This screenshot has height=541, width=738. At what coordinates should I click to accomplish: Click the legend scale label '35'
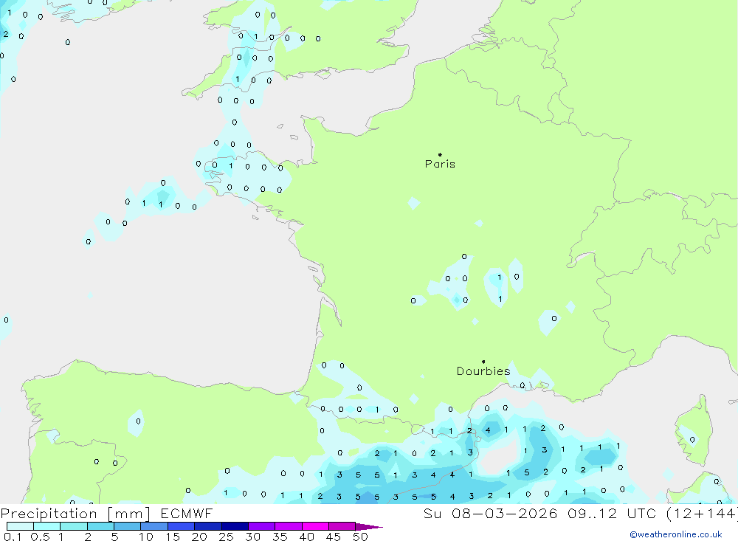tap(280, 537)
